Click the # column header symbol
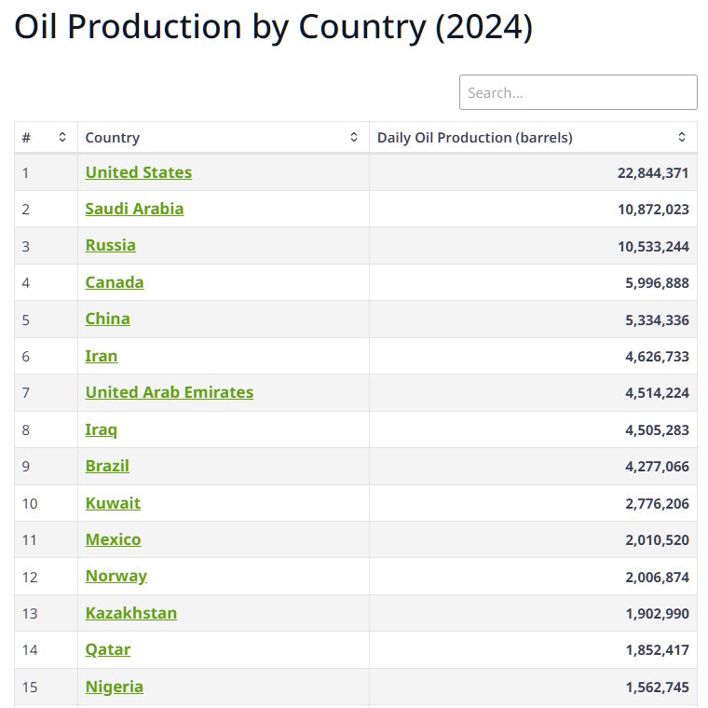 27,137
